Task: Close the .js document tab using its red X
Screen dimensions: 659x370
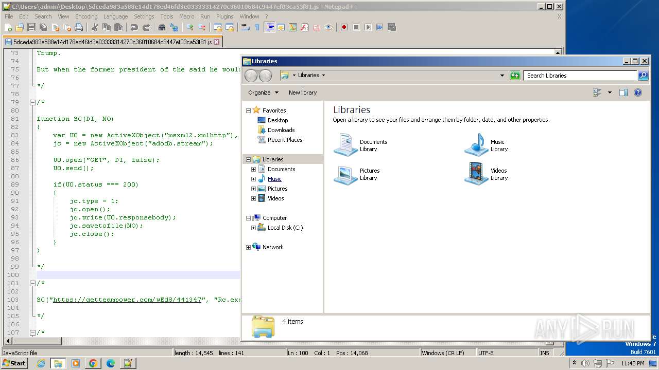Action: [216, 42]
